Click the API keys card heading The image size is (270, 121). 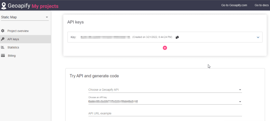coord(75,22)
